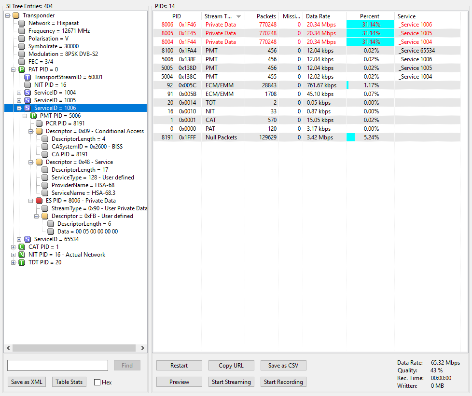Click the grey icon beside FEC = 3/4

pyautogui.click(x=22, y=62)
